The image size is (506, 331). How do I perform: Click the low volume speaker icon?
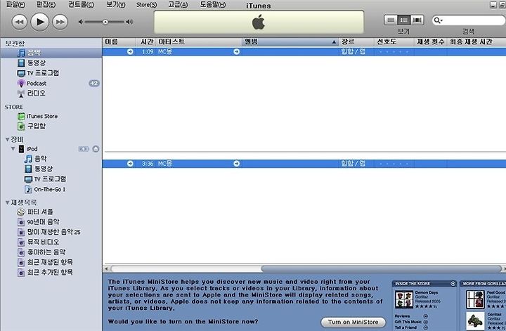[81, 22]
